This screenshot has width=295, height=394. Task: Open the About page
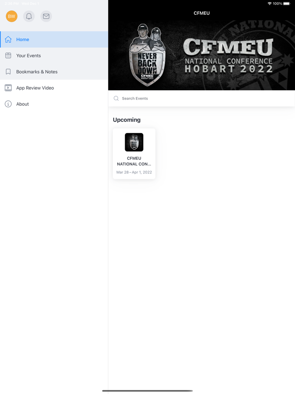coord(54,104)
